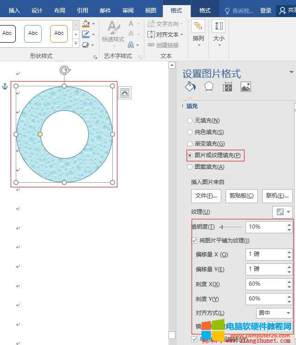Image resolution: width=296 pixels, height=345 pixels.
Task: Expand the text effects A dropdown arrow
Action: [x=137, y=45]
